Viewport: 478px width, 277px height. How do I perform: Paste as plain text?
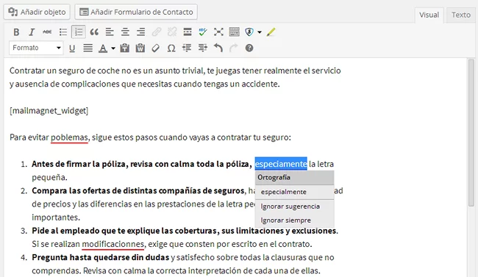[125, 48]
